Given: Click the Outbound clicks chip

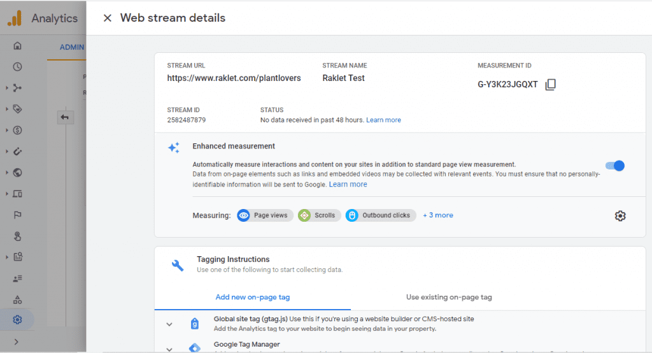Looking at the screenshot, I should tap(381, 215).
